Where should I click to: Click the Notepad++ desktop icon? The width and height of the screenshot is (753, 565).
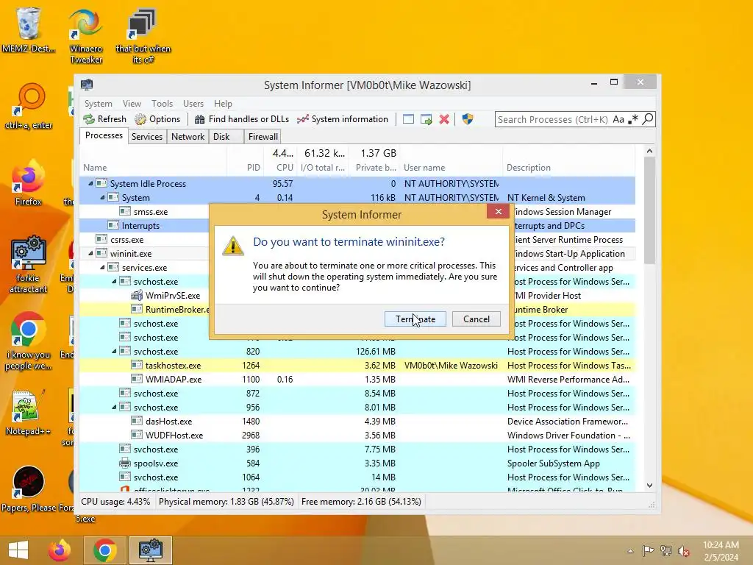click(28, 413)
